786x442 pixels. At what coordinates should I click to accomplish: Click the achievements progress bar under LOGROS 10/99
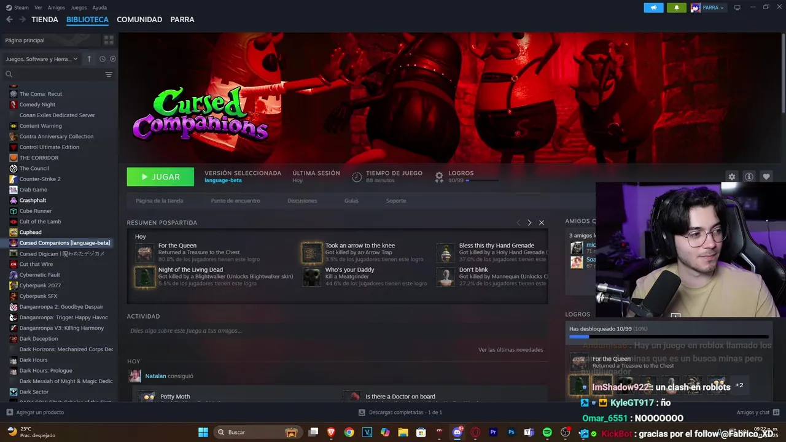click(x=482, y=180)
